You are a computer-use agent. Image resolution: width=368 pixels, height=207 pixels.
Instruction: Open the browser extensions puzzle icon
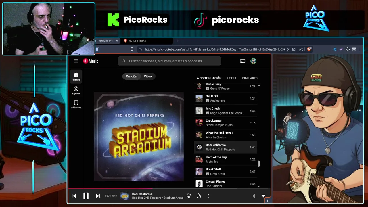[x=348, y=49]
